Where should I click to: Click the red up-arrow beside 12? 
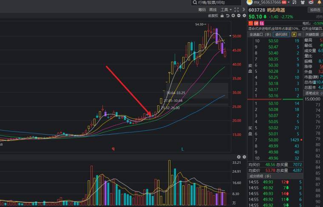[287, 182]
